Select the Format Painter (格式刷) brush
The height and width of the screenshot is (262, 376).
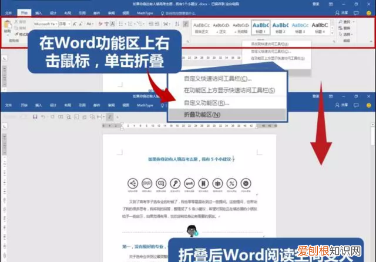click(x=21, y=34)
